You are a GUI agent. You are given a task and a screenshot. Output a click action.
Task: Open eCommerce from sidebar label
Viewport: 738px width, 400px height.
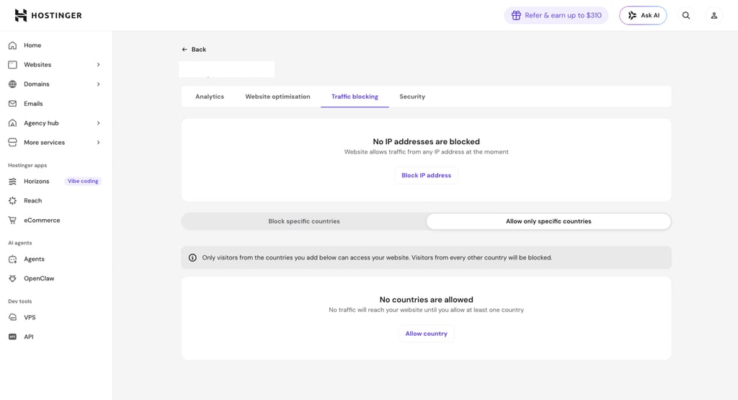tap(42, 221)
